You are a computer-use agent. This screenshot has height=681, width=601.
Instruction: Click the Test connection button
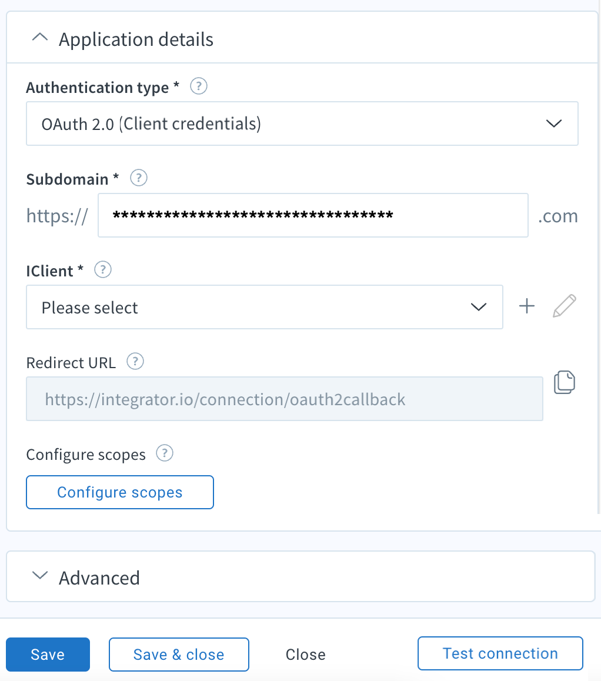click(x=500, y=653)
